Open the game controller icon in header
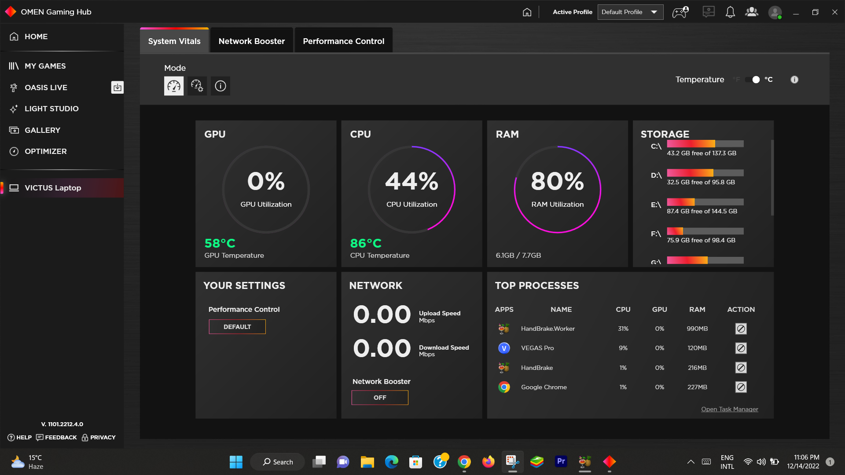 680,12
